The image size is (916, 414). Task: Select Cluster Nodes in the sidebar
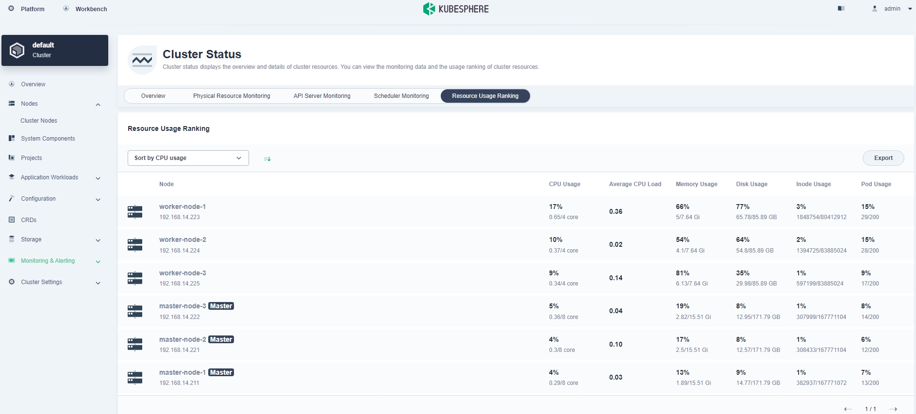pyautogui.click(x=39, y=121)
